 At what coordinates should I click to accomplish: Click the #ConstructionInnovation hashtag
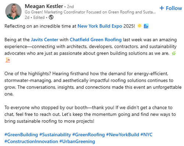31,142
